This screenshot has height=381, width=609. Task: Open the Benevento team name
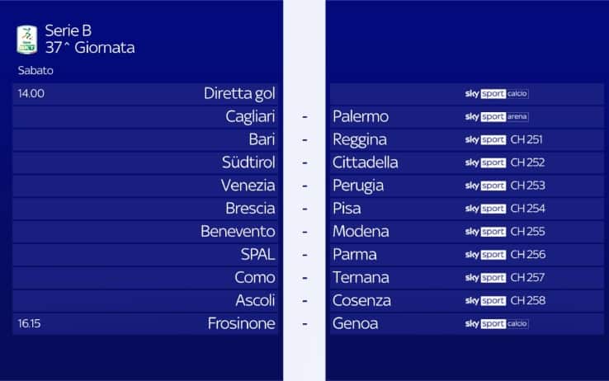238,232
